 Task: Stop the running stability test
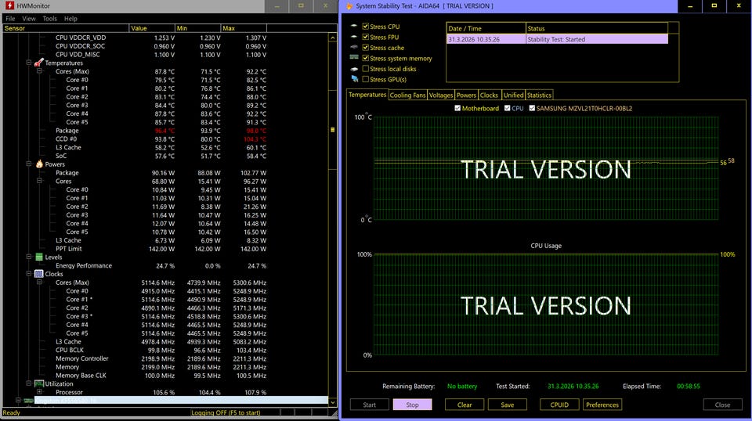[x=412, y=405]
